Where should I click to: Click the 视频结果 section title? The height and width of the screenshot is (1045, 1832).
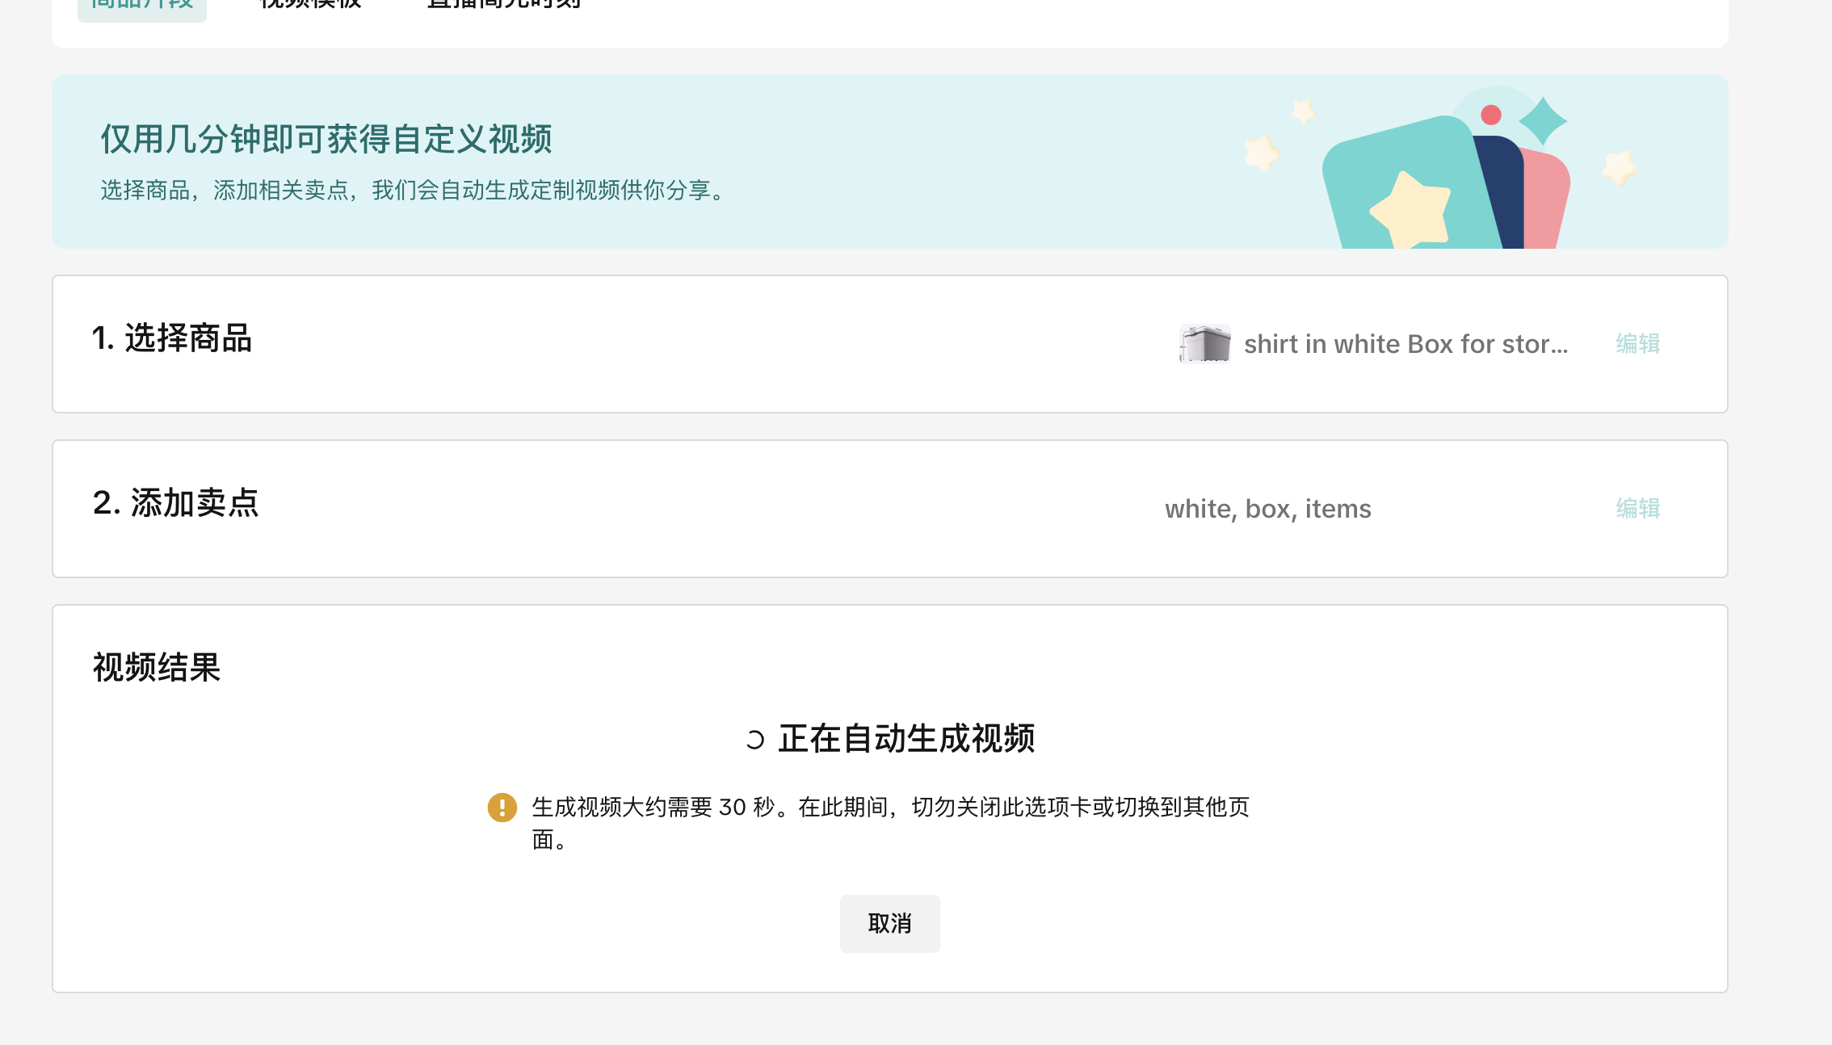[157, 668]
